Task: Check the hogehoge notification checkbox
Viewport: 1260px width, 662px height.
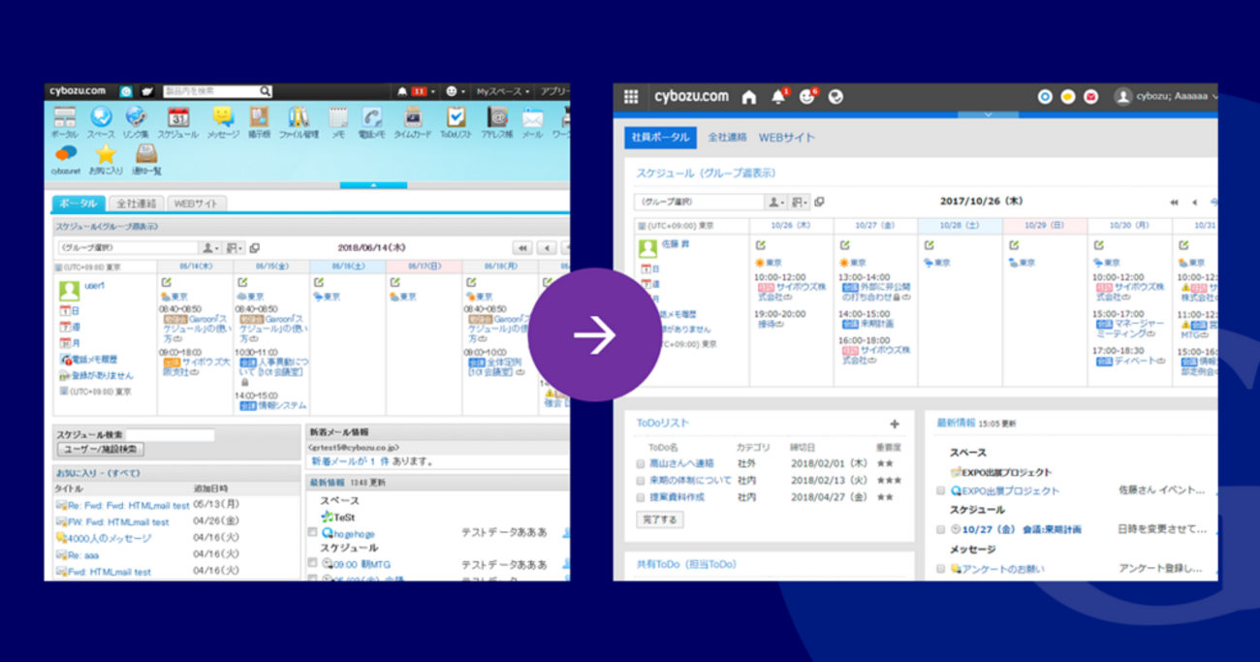Action: click(x=312, y=533)
